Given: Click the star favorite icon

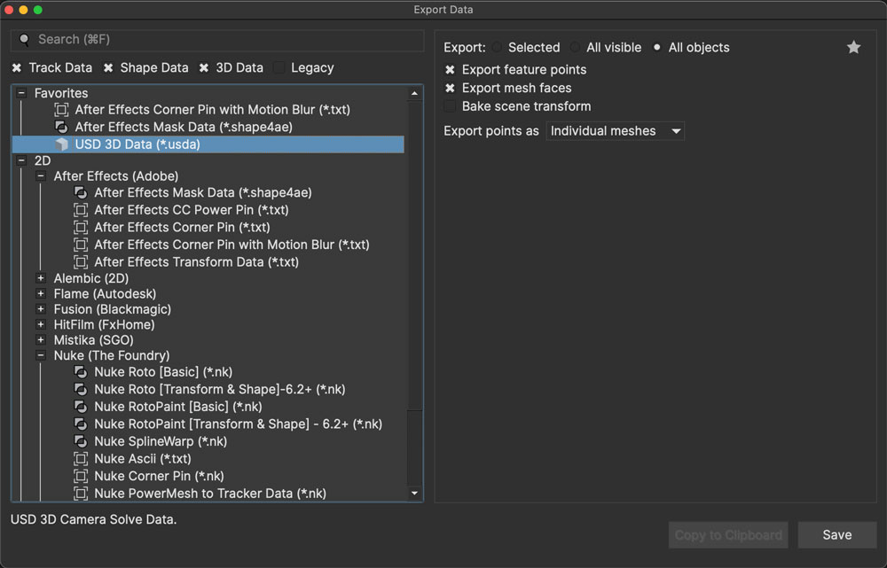Looking at the screenshot, I should [853, 48].
